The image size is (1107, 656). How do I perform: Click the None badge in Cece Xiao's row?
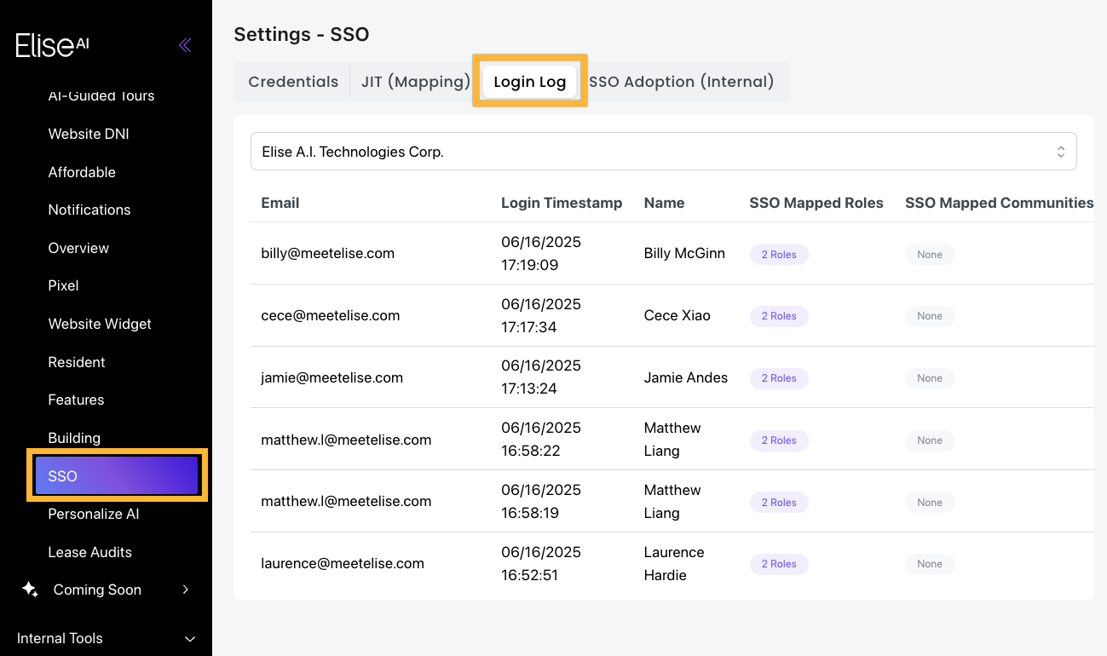(x=930, y=316)
